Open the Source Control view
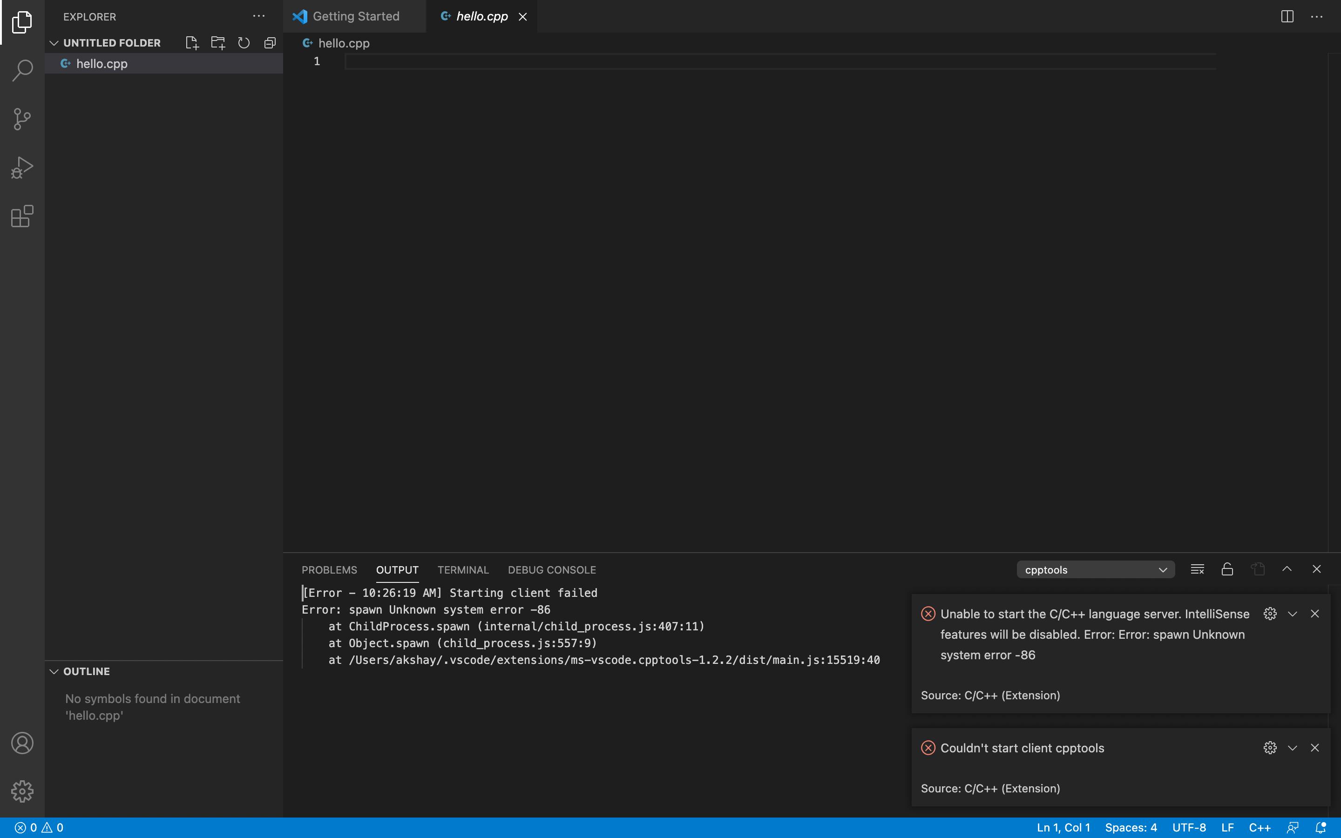The height and width of the screenshot is (838, 1341). coord(22,119)
